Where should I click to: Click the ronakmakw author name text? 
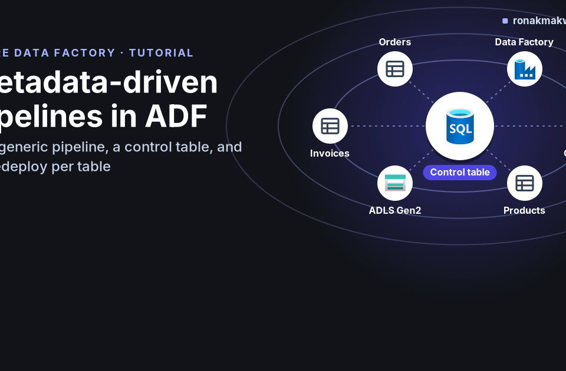tap(539, 21)
